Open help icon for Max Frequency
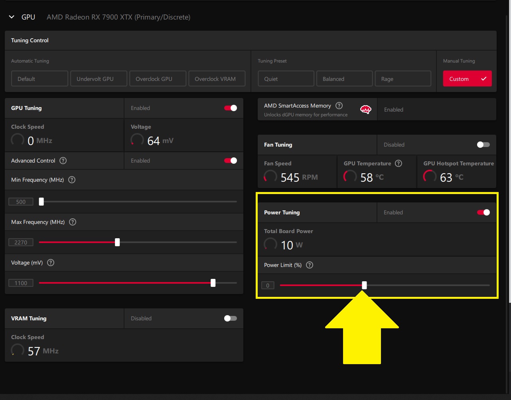This screenshot has width=511, height=400. (73, 222)
